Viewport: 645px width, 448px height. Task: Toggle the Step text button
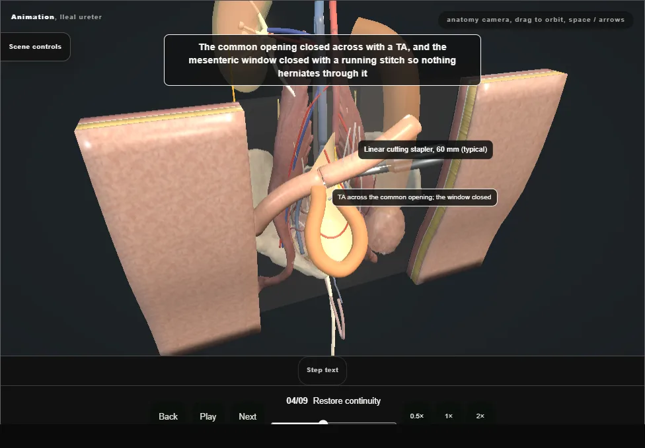pos(322,370)
